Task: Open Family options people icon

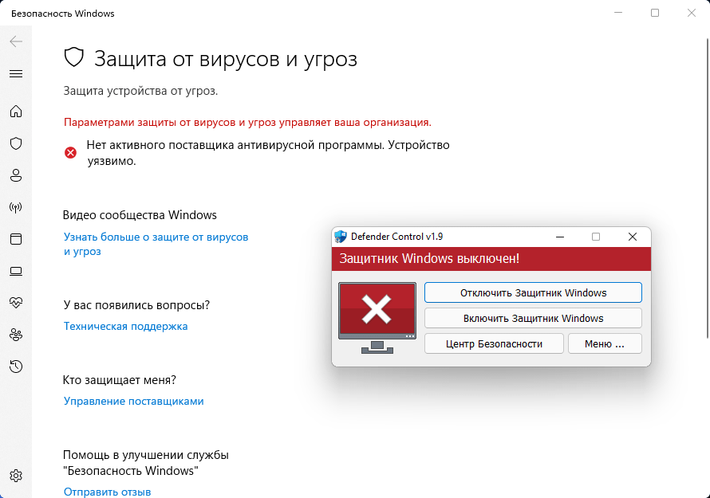Action: coord(16,335)
